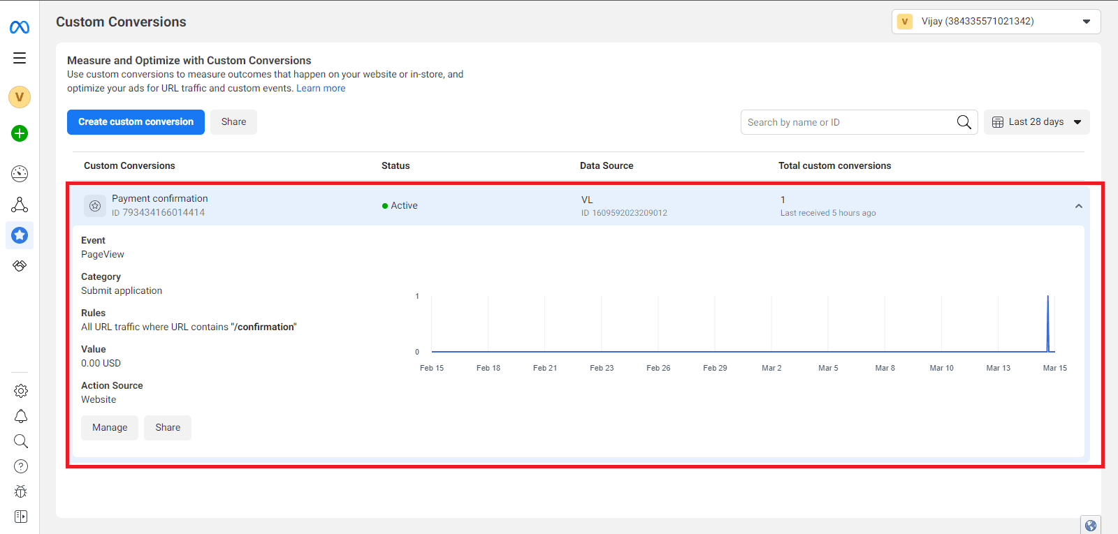
Task: Click the Share button beside Manage
Action: (x=168, y=428)
